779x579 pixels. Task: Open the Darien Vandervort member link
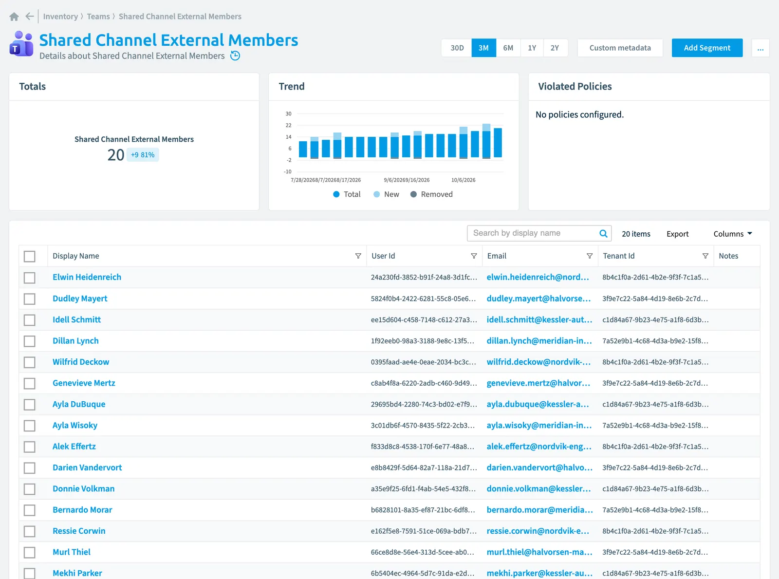[x=87, y=467]
